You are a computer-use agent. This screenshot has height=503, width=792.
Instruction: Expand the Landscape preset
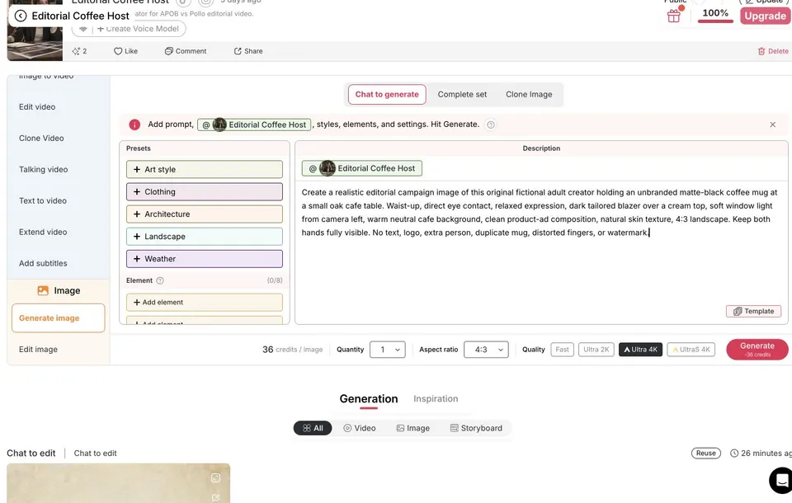(x=204, y=237)
